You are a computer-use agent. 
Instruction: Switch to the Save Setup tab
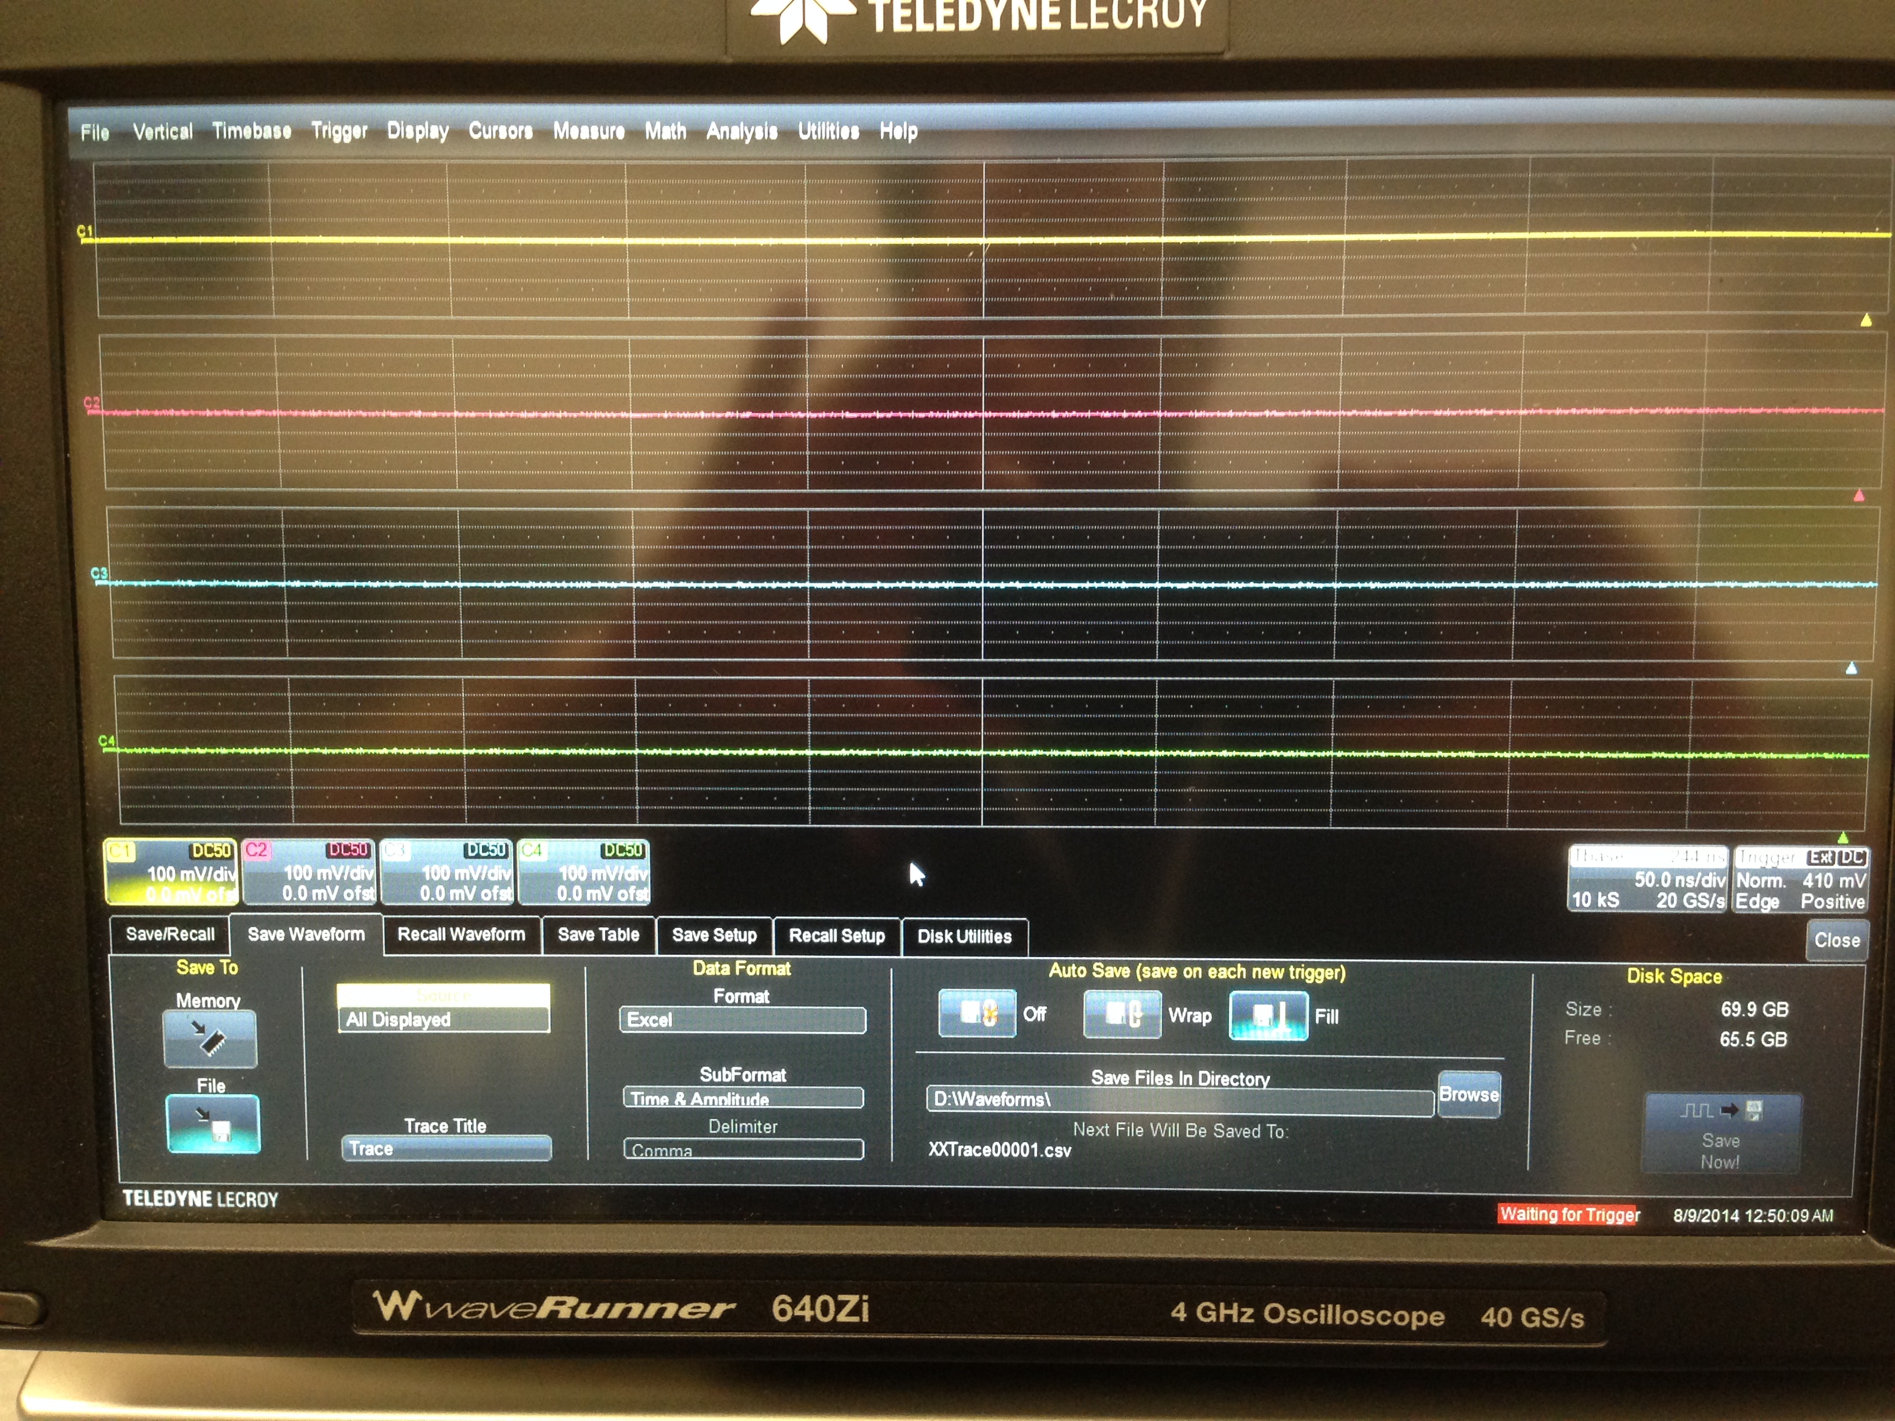click(714, 935)
